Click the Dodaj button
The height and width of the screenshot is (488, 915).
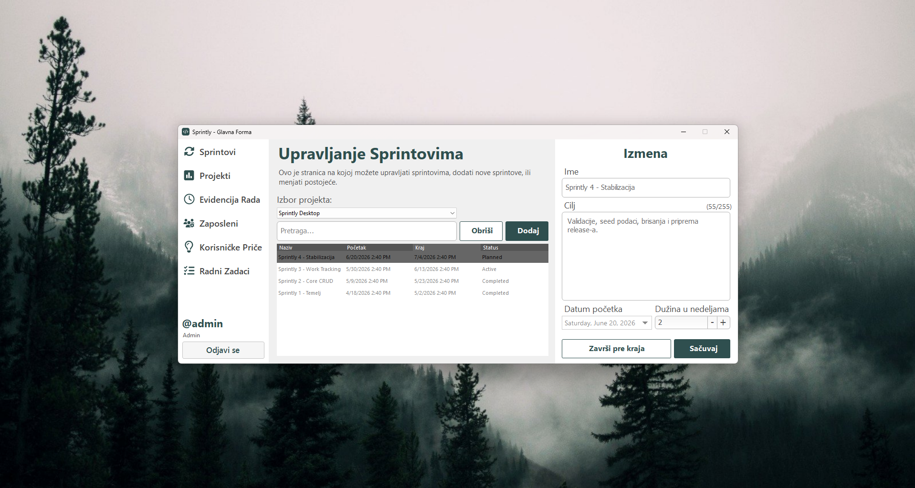pos(527,231)
